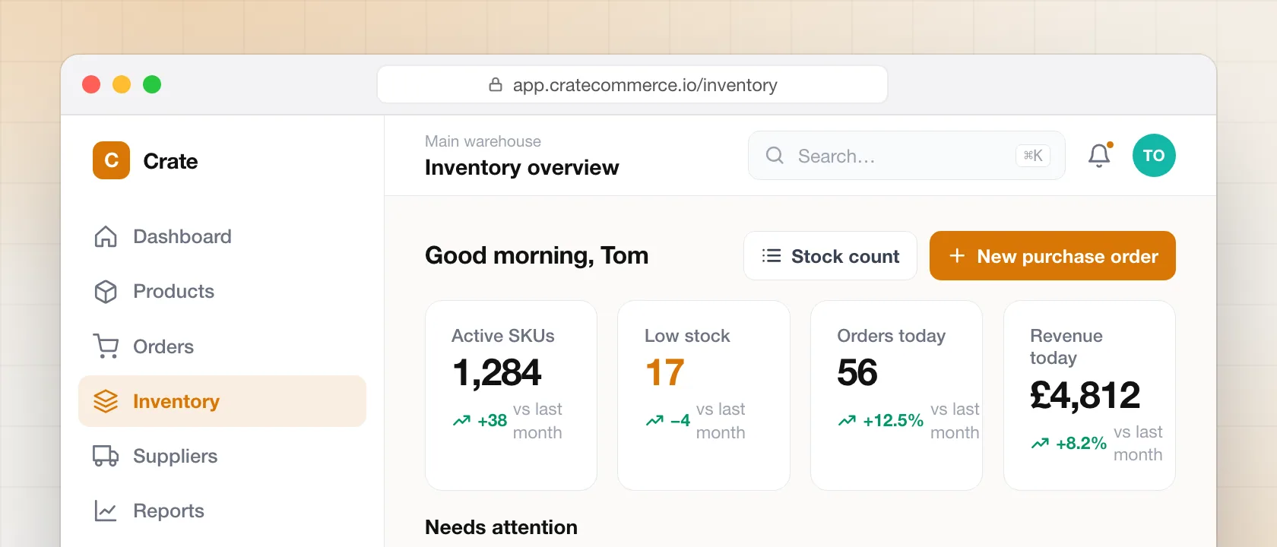Click the orange Crate logo icon
Image resolution: width=1277 pixels, height=547 pixels.
[x=111, y=160]
